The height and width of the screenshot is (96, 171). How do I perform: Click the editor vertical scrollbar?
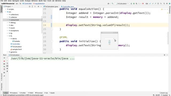click(x=168, y=38)
